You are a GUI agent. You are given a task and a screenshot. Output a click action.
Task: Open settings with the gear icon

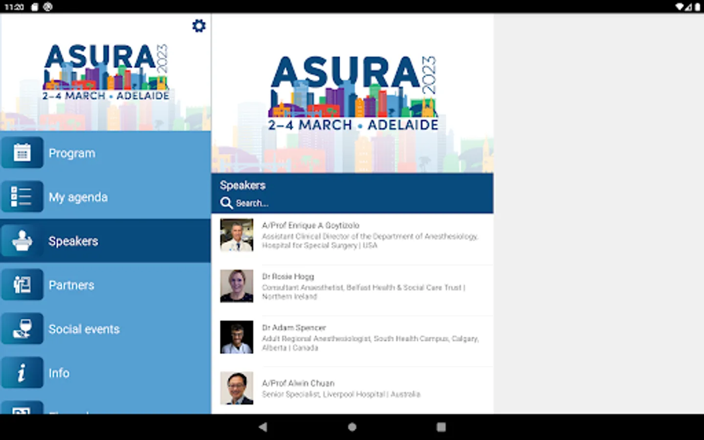198,26
